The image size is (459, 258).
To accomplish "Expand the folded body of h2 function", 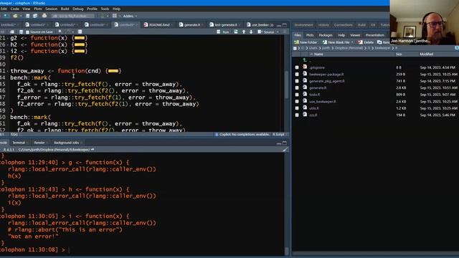I will pyautogui.click(x=80, y=44).
